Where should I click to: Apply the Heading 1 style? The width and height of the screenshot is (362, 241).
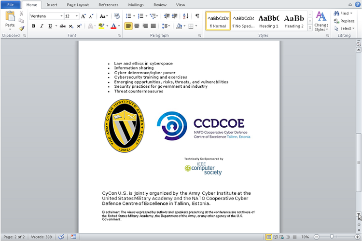click(x=269, y=21)
